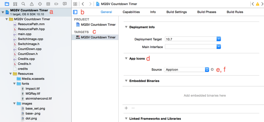Select SwitchImage.h file
The image size is (264, 122).
[x=29, y=44]
